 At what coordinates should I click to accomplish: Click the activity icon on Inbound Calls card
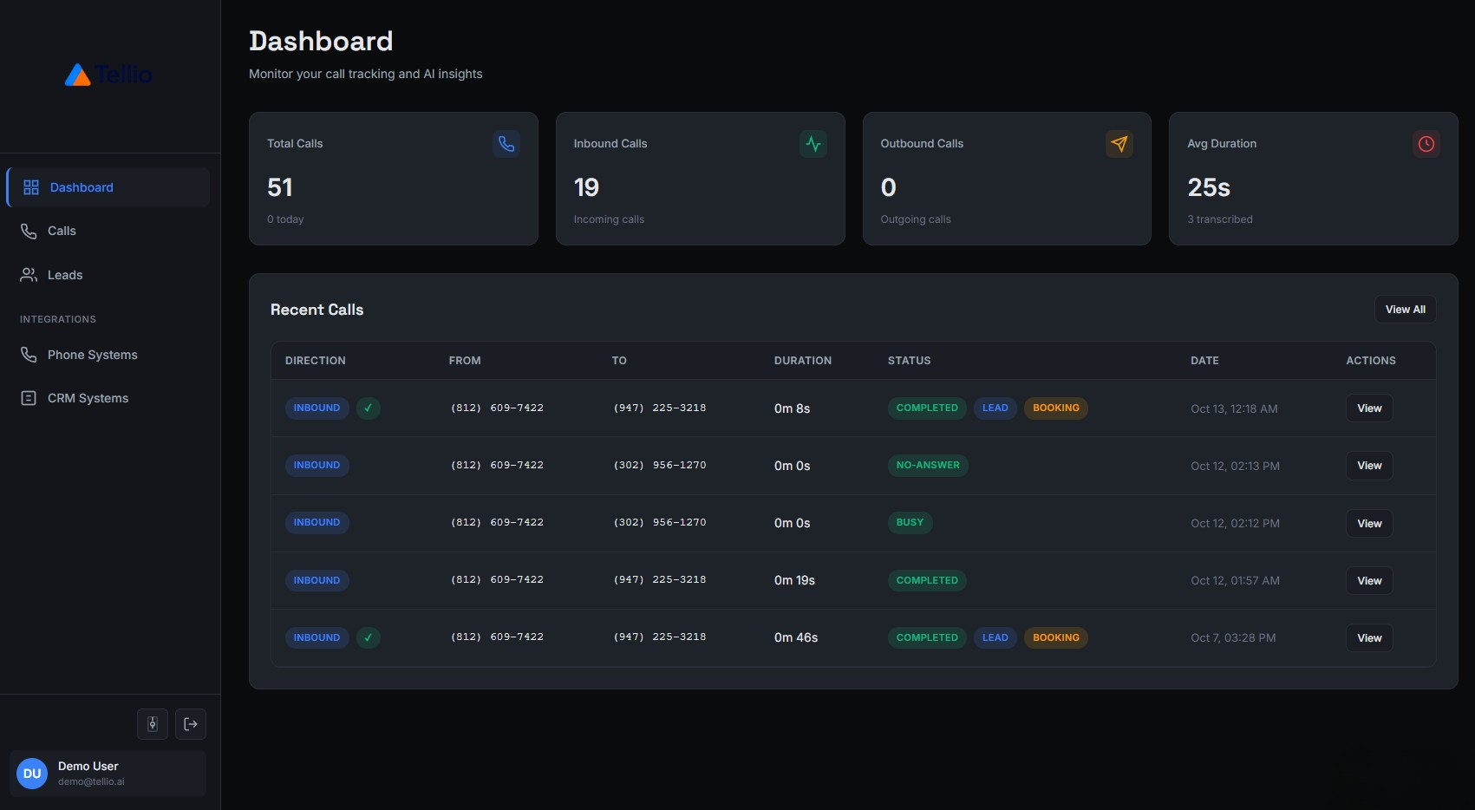[x=813, y=144]
